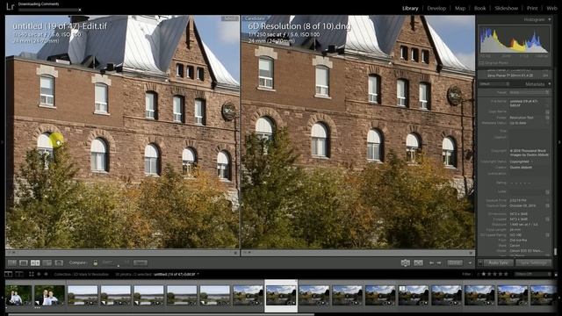Select the next photo arrow in toolbar

click(x=439, y=262)
